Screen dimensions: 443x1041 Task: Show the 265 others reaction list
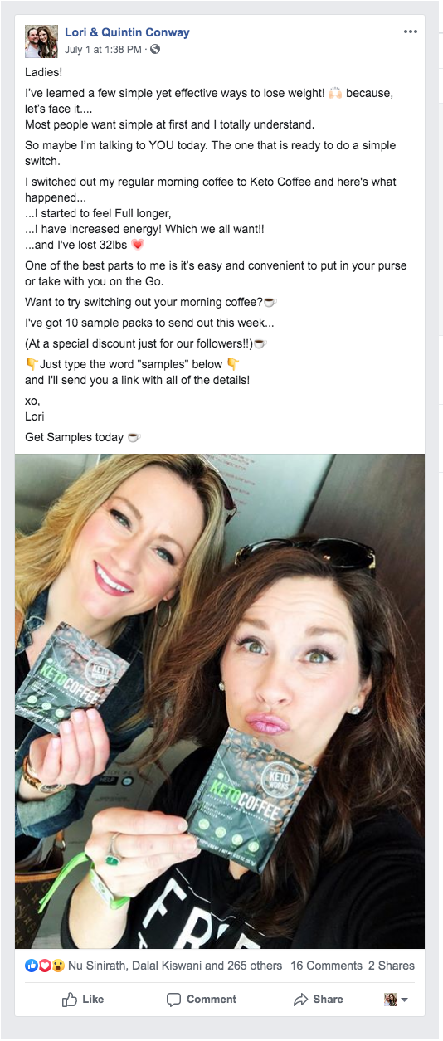[255, 966]
